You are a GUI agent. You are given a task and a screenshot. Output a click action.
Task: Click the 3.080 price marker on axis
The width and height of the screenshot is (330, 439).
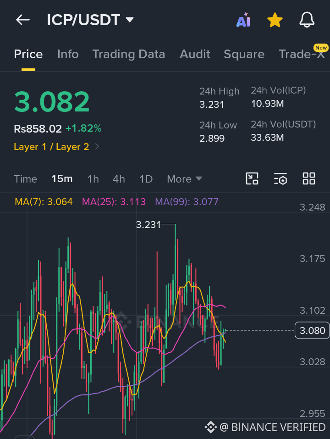(x=312, y=330)
